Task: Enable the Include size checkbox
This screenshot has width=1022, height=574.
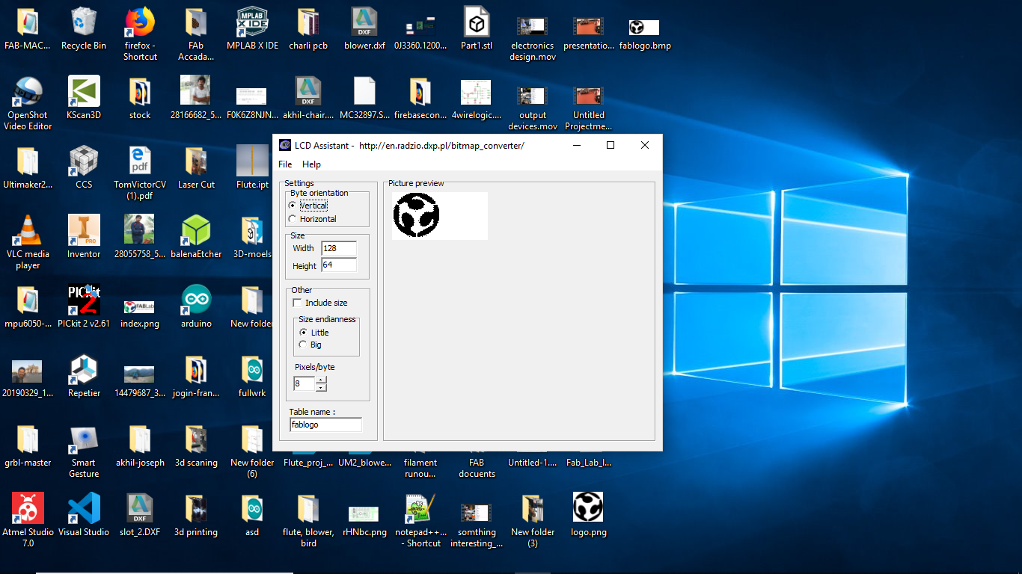Action: point(298,303)
